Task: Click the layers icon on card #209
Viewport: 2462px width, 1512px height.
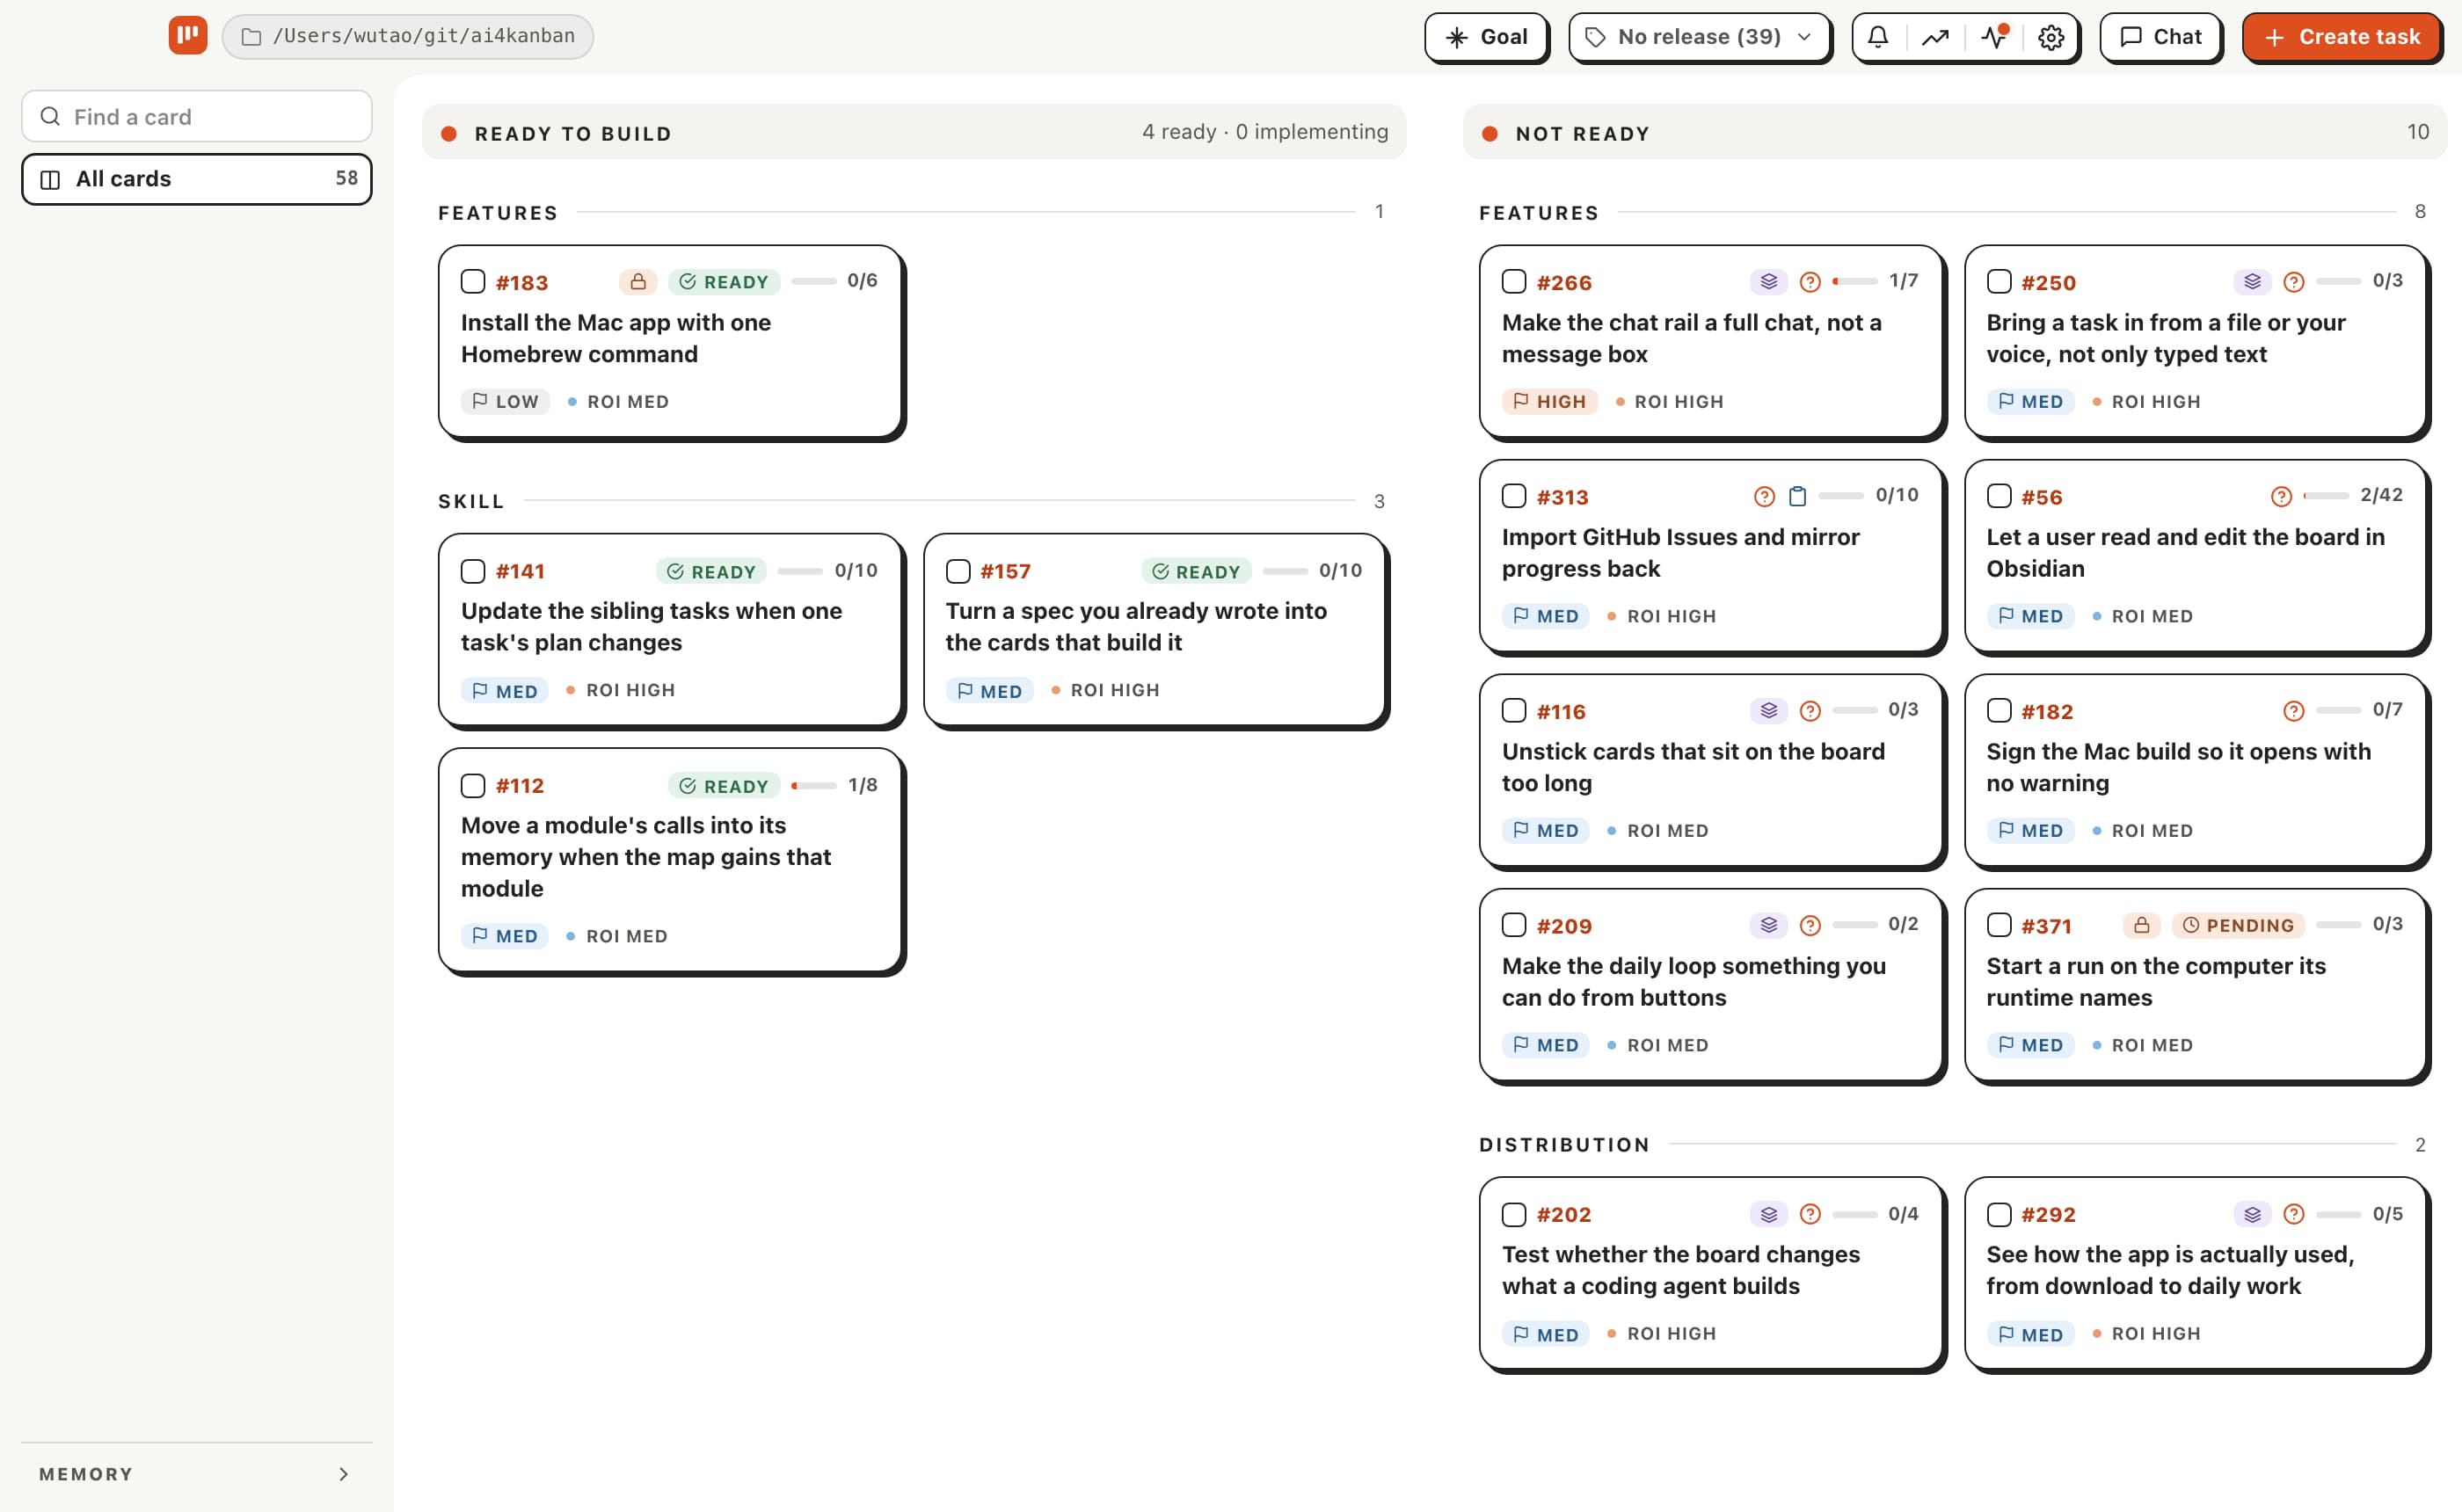Action: (1769, 926)
